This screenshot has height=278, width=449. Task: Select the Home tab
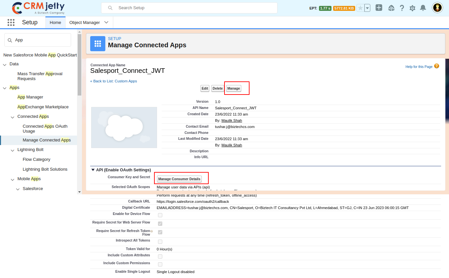point(55,22)
